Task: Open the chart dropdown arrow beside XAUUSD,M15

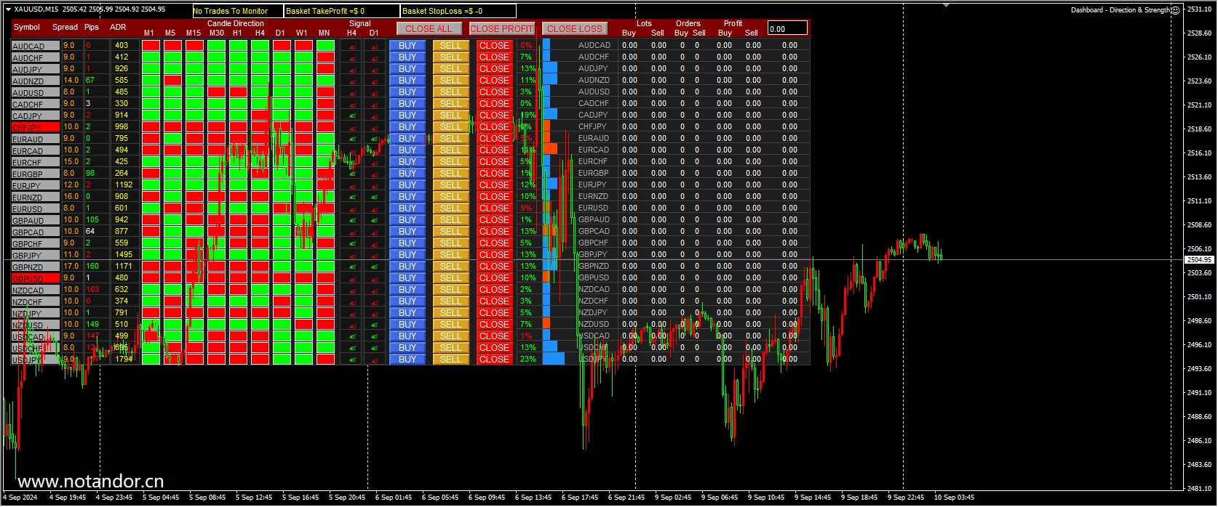Action: click(x=8, y=9)
